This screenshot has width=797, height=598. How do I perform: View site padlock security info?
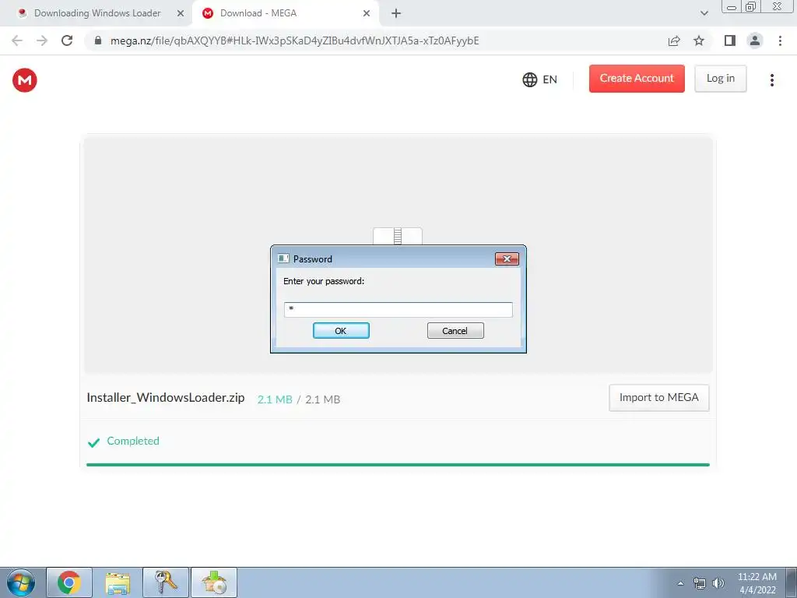(98, 40)
